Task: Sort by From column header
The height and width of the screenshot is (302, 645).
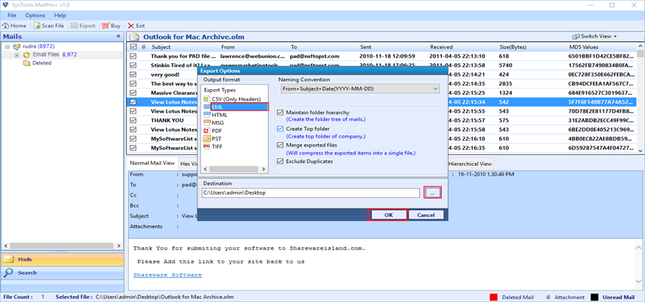Action: click(228, 47)
